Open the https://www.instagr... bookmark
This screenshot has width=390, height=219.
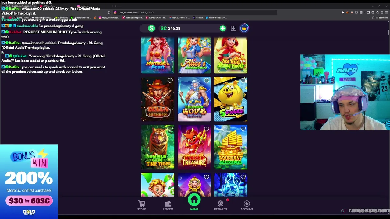(x=109, y=18)
